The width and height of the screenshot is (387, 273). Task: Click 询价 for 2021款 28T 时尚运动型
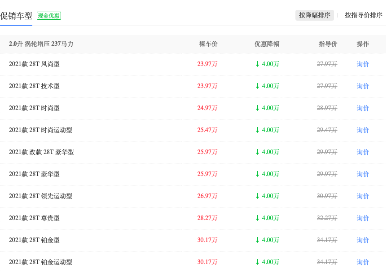[363, 130]
